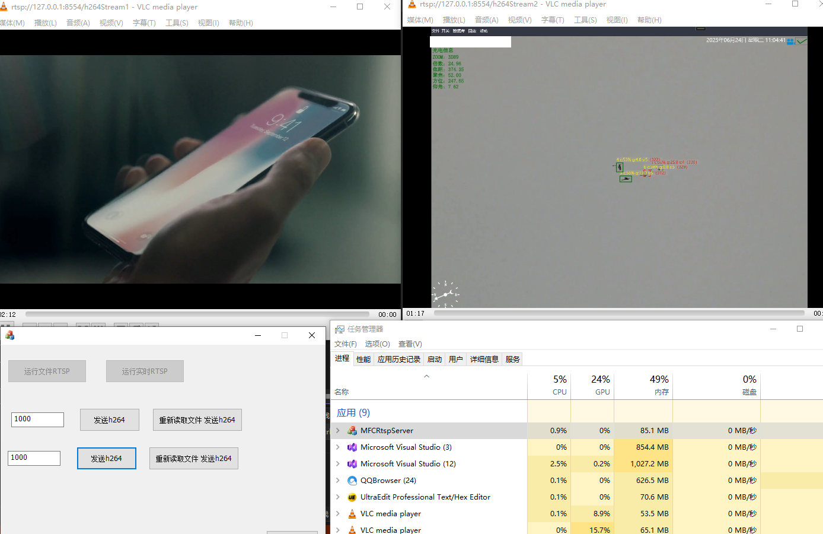
Task: Expand the VLC media player row with 15.7% GPU
Action: [338, 529]
